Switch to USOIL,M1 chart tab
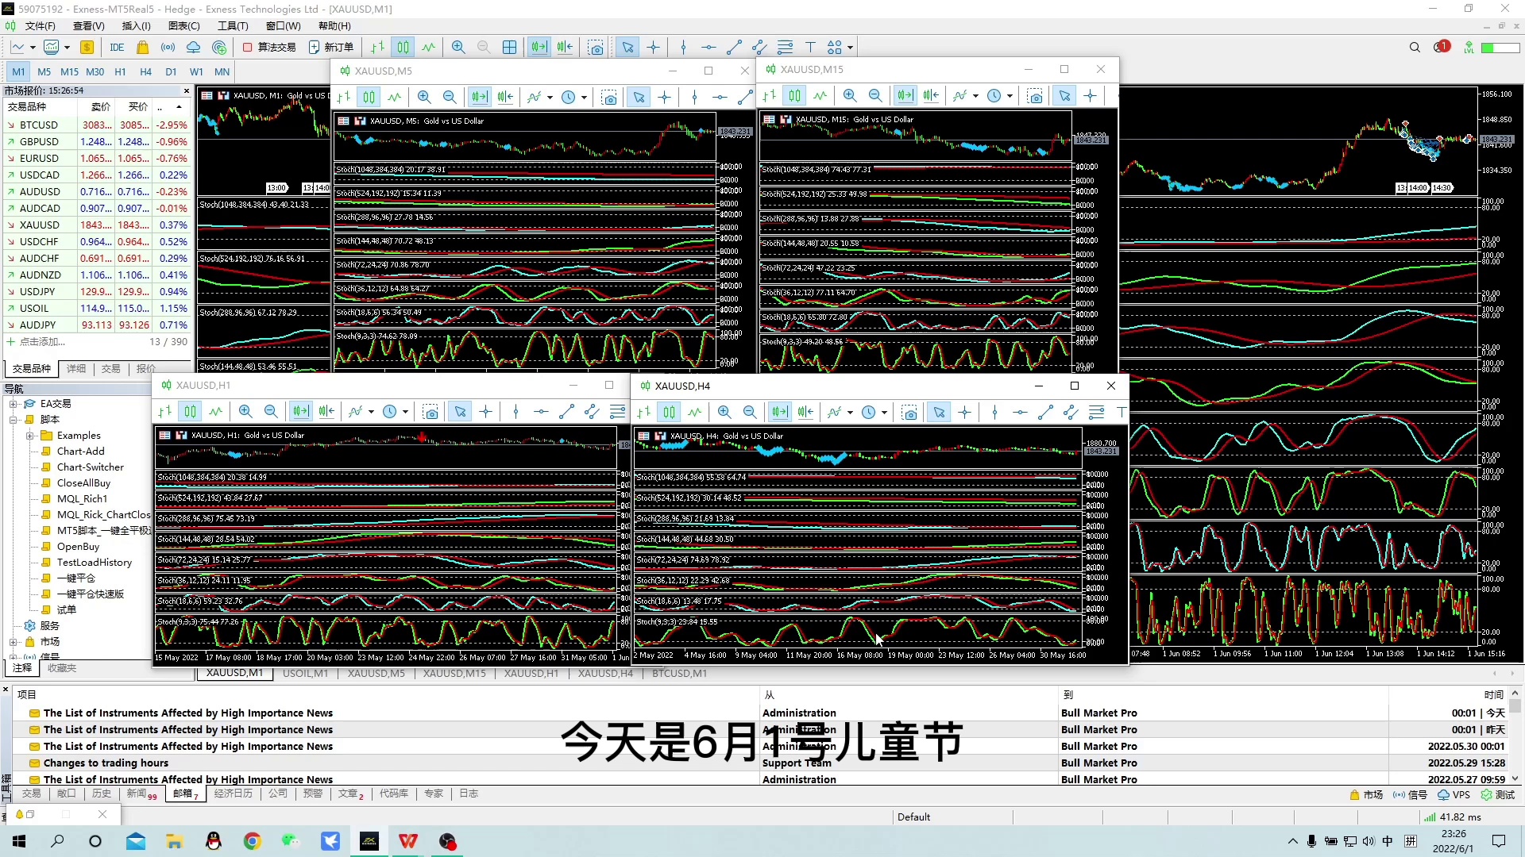The image size is (1525, 857). tap(305, 673)
